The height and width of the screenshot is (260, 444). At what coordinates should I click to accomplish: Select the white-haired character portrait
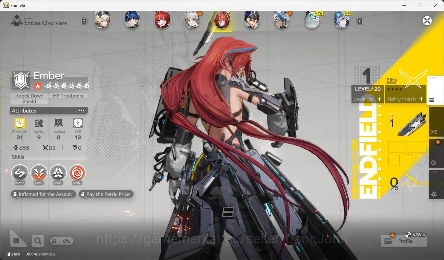point(192,20)
